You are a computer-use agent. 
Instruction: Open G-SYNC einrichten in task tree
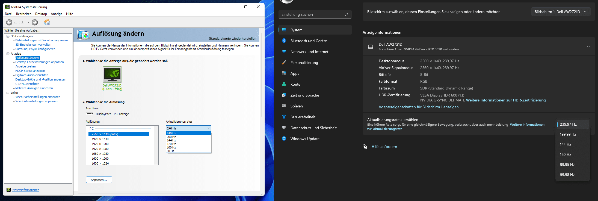pyautogui.click(x=27, y=84)
